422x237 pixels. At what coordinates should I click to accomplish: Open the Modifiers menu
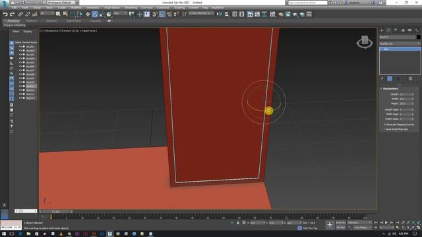(x=76, y=8)
